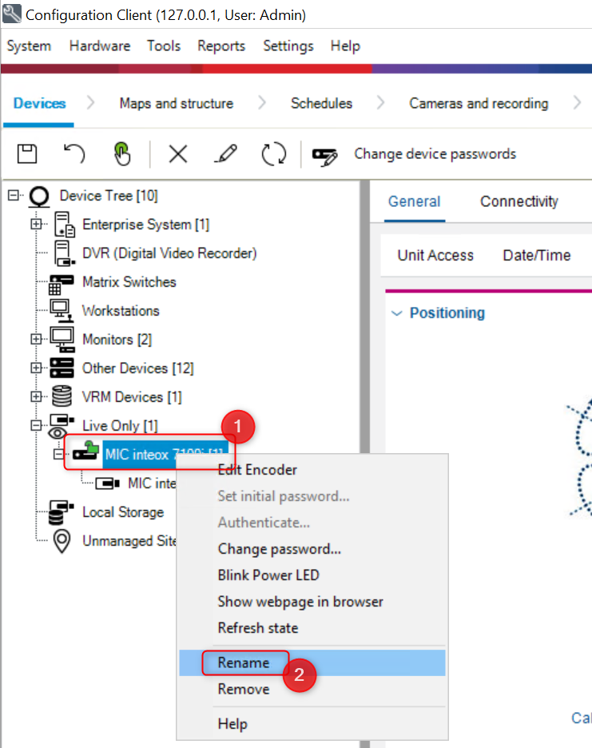Open the Date/Time sub-tab
This screenshot has width=592, height=748.
click(x=537, y=255)
